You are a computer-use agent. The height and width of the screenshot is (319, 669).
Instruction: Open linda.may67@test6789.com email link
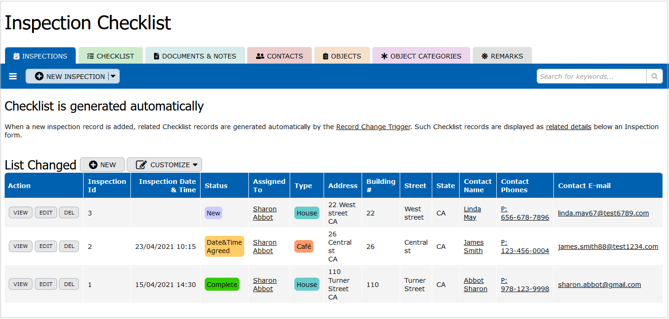coord(603,213)
